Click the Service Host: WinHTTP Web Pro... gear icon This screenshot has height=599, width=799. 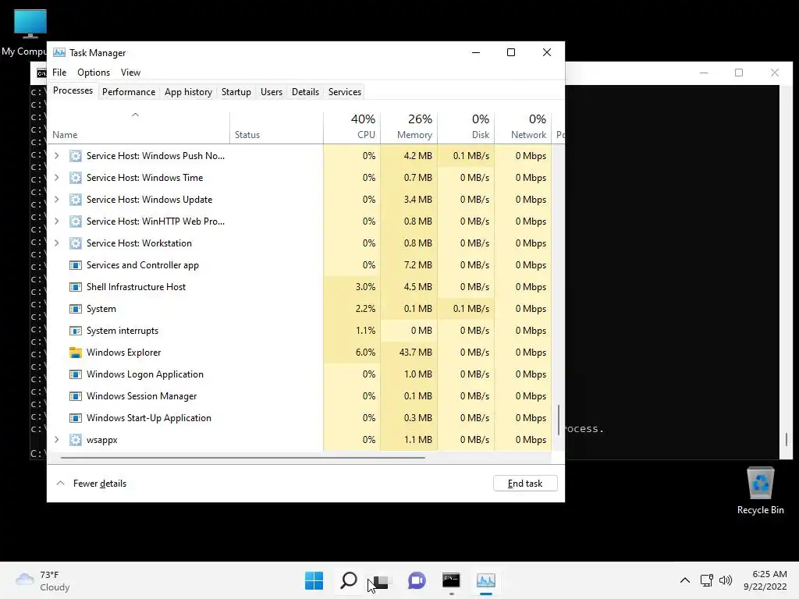pyautogui.click(x=76, y=222)
